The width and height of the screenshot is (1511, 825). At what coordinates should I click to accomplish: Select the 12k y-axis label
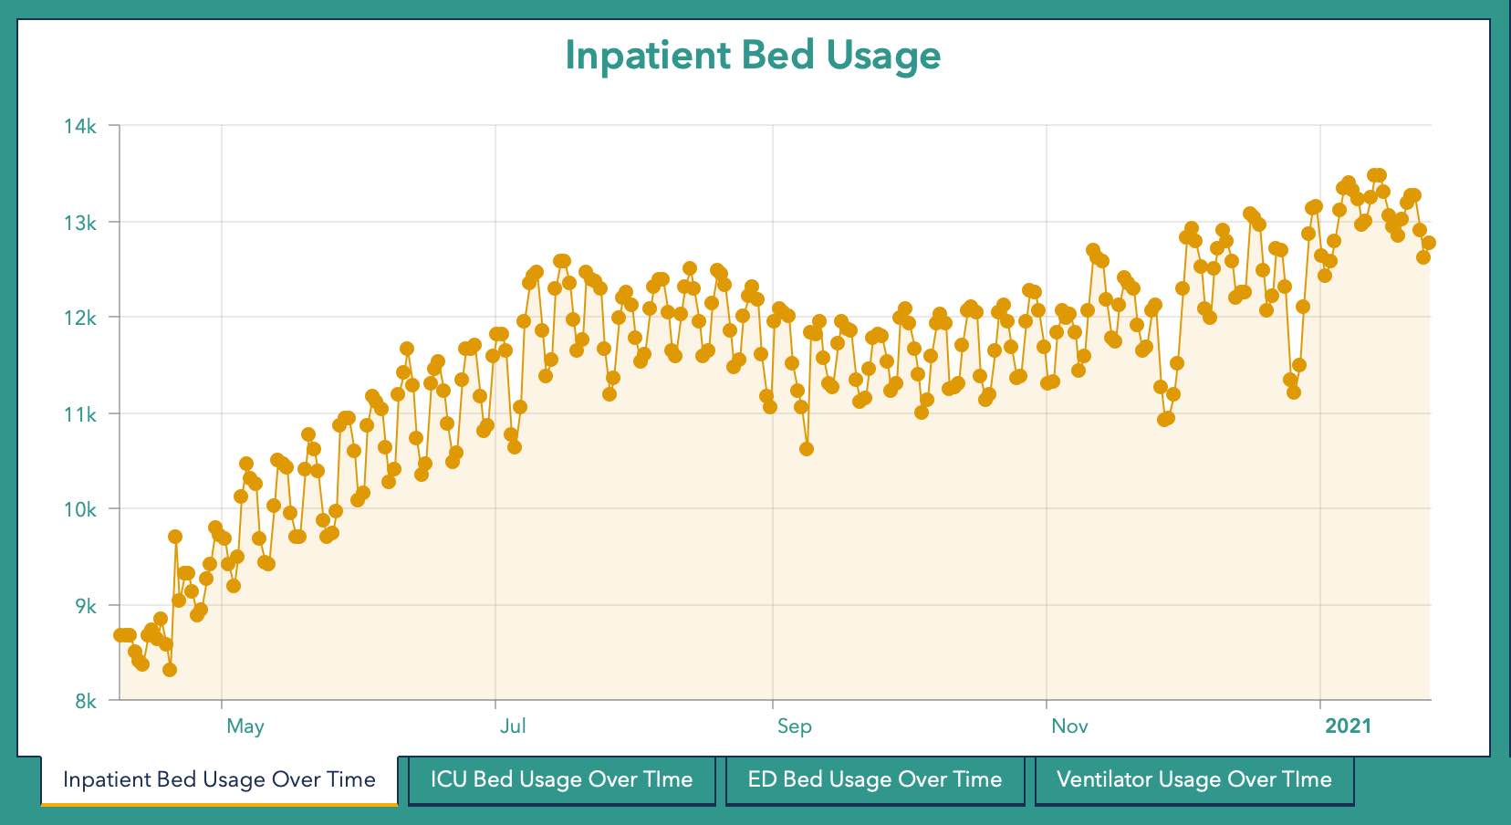80,318
